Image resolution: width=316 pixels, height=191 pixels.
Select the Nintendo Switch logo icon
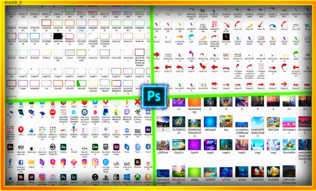[x=116, y=178]
